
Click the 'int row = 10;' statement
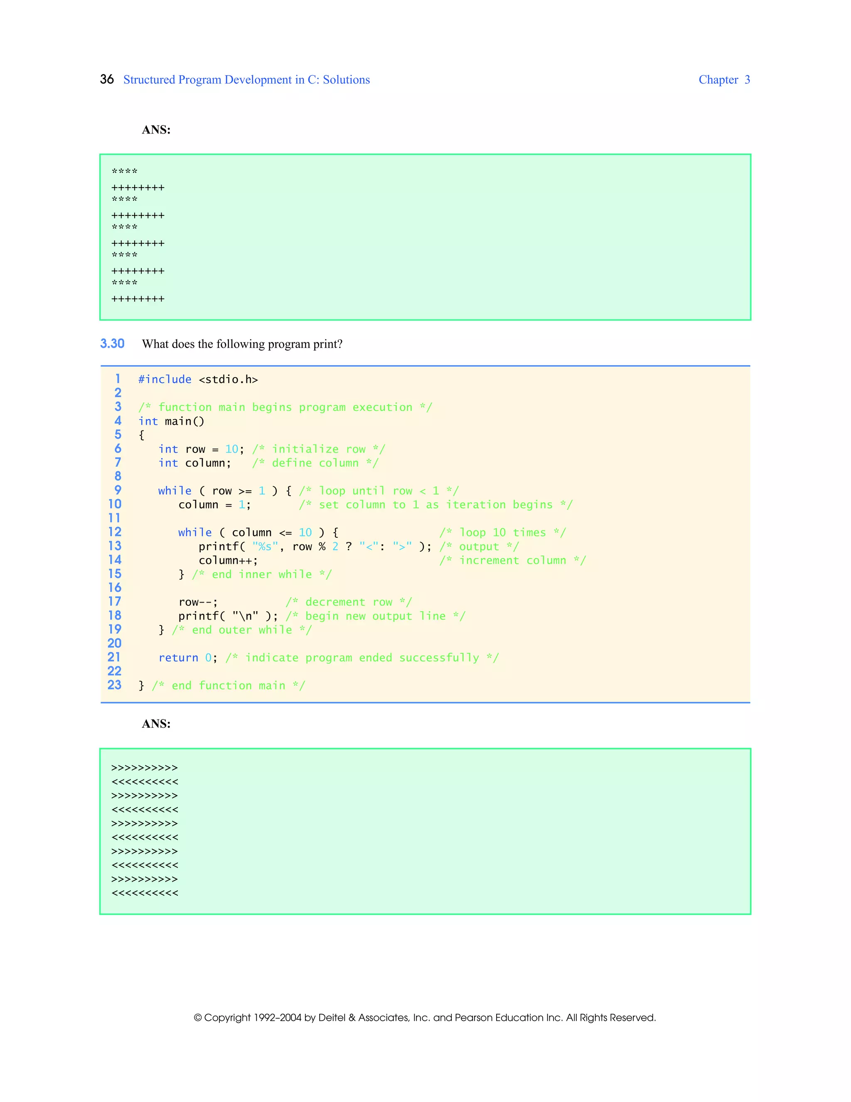pyautogui.click(x=201, y=449)
